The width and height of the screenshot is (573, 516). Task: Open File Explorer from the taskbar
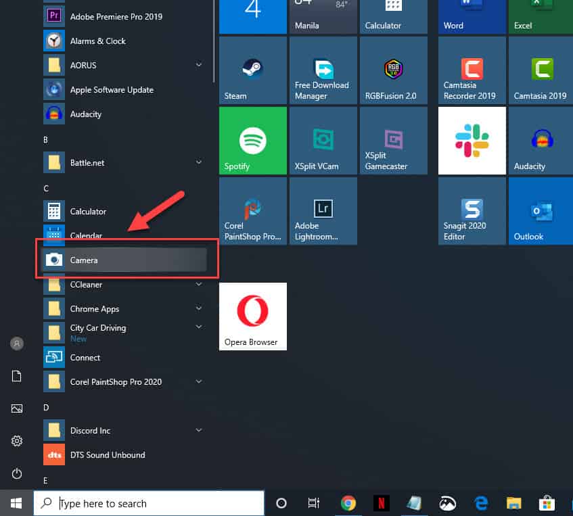pos(513,503)
